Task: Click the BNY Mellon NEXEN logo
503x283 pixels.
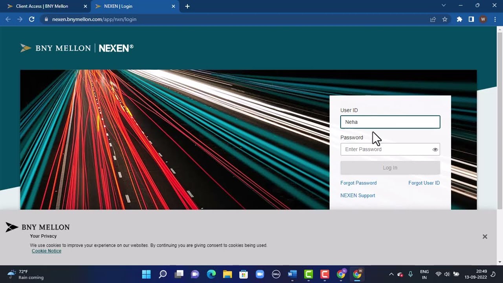Action: 77,48
